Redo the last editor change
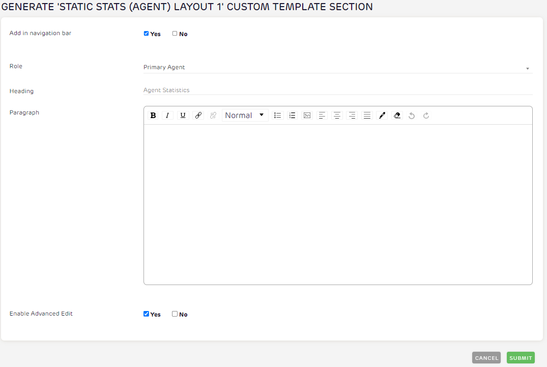Viewport: 547px width, 367px height. [426, 116]
